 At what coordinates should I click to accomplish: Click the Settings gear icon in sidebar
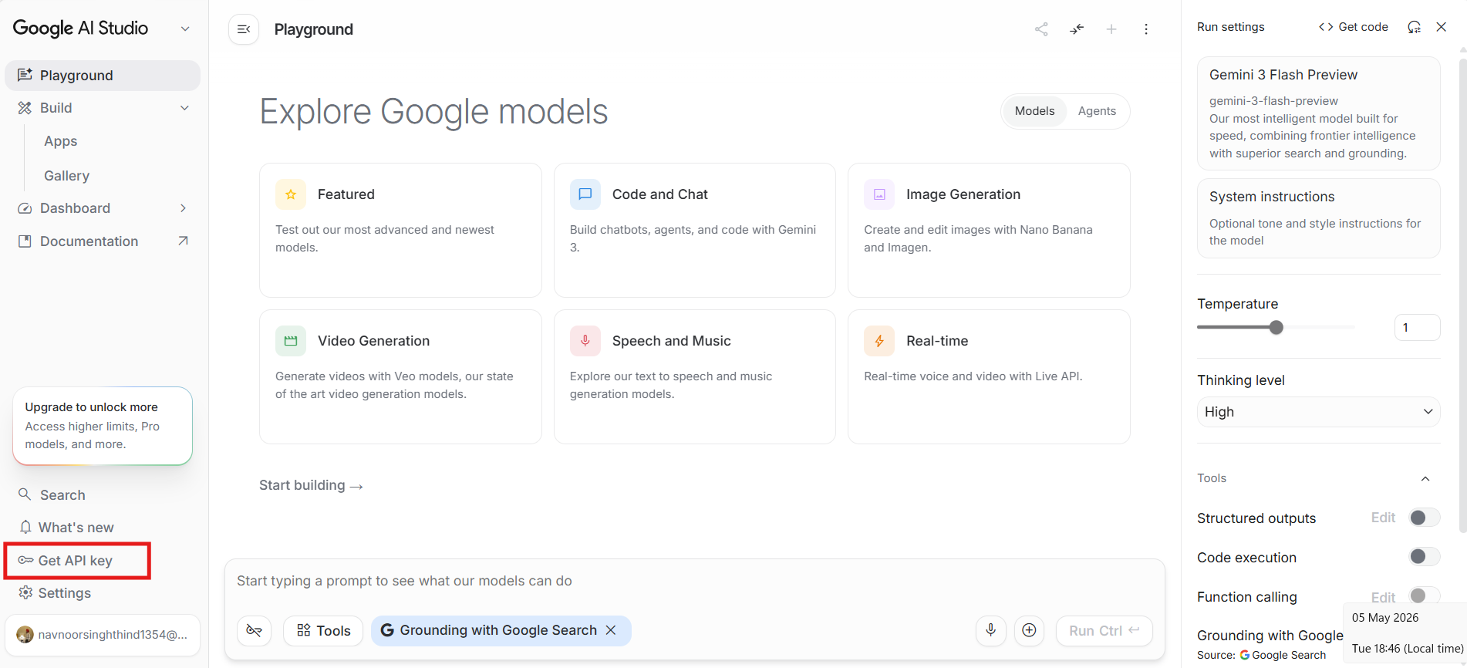click(25, 592)
